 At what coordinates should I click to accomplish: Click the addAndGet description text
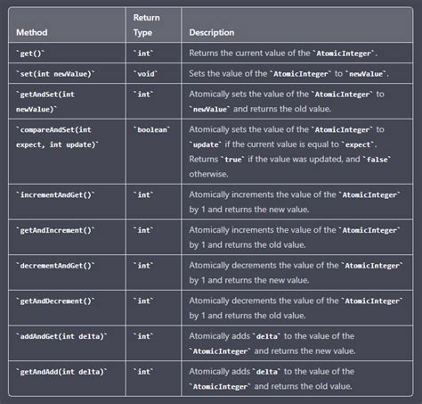point(272,343)
